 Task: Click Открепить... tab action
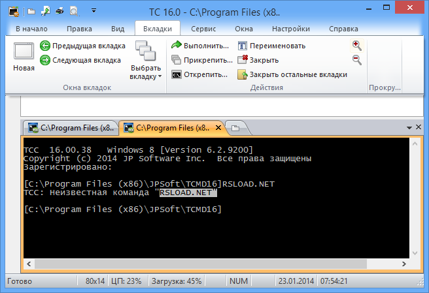coord(199,74)
